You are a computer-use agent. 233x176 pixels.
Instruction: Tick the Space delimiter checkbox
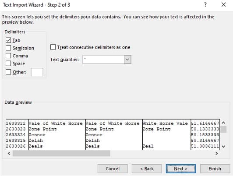pos(8,63)
